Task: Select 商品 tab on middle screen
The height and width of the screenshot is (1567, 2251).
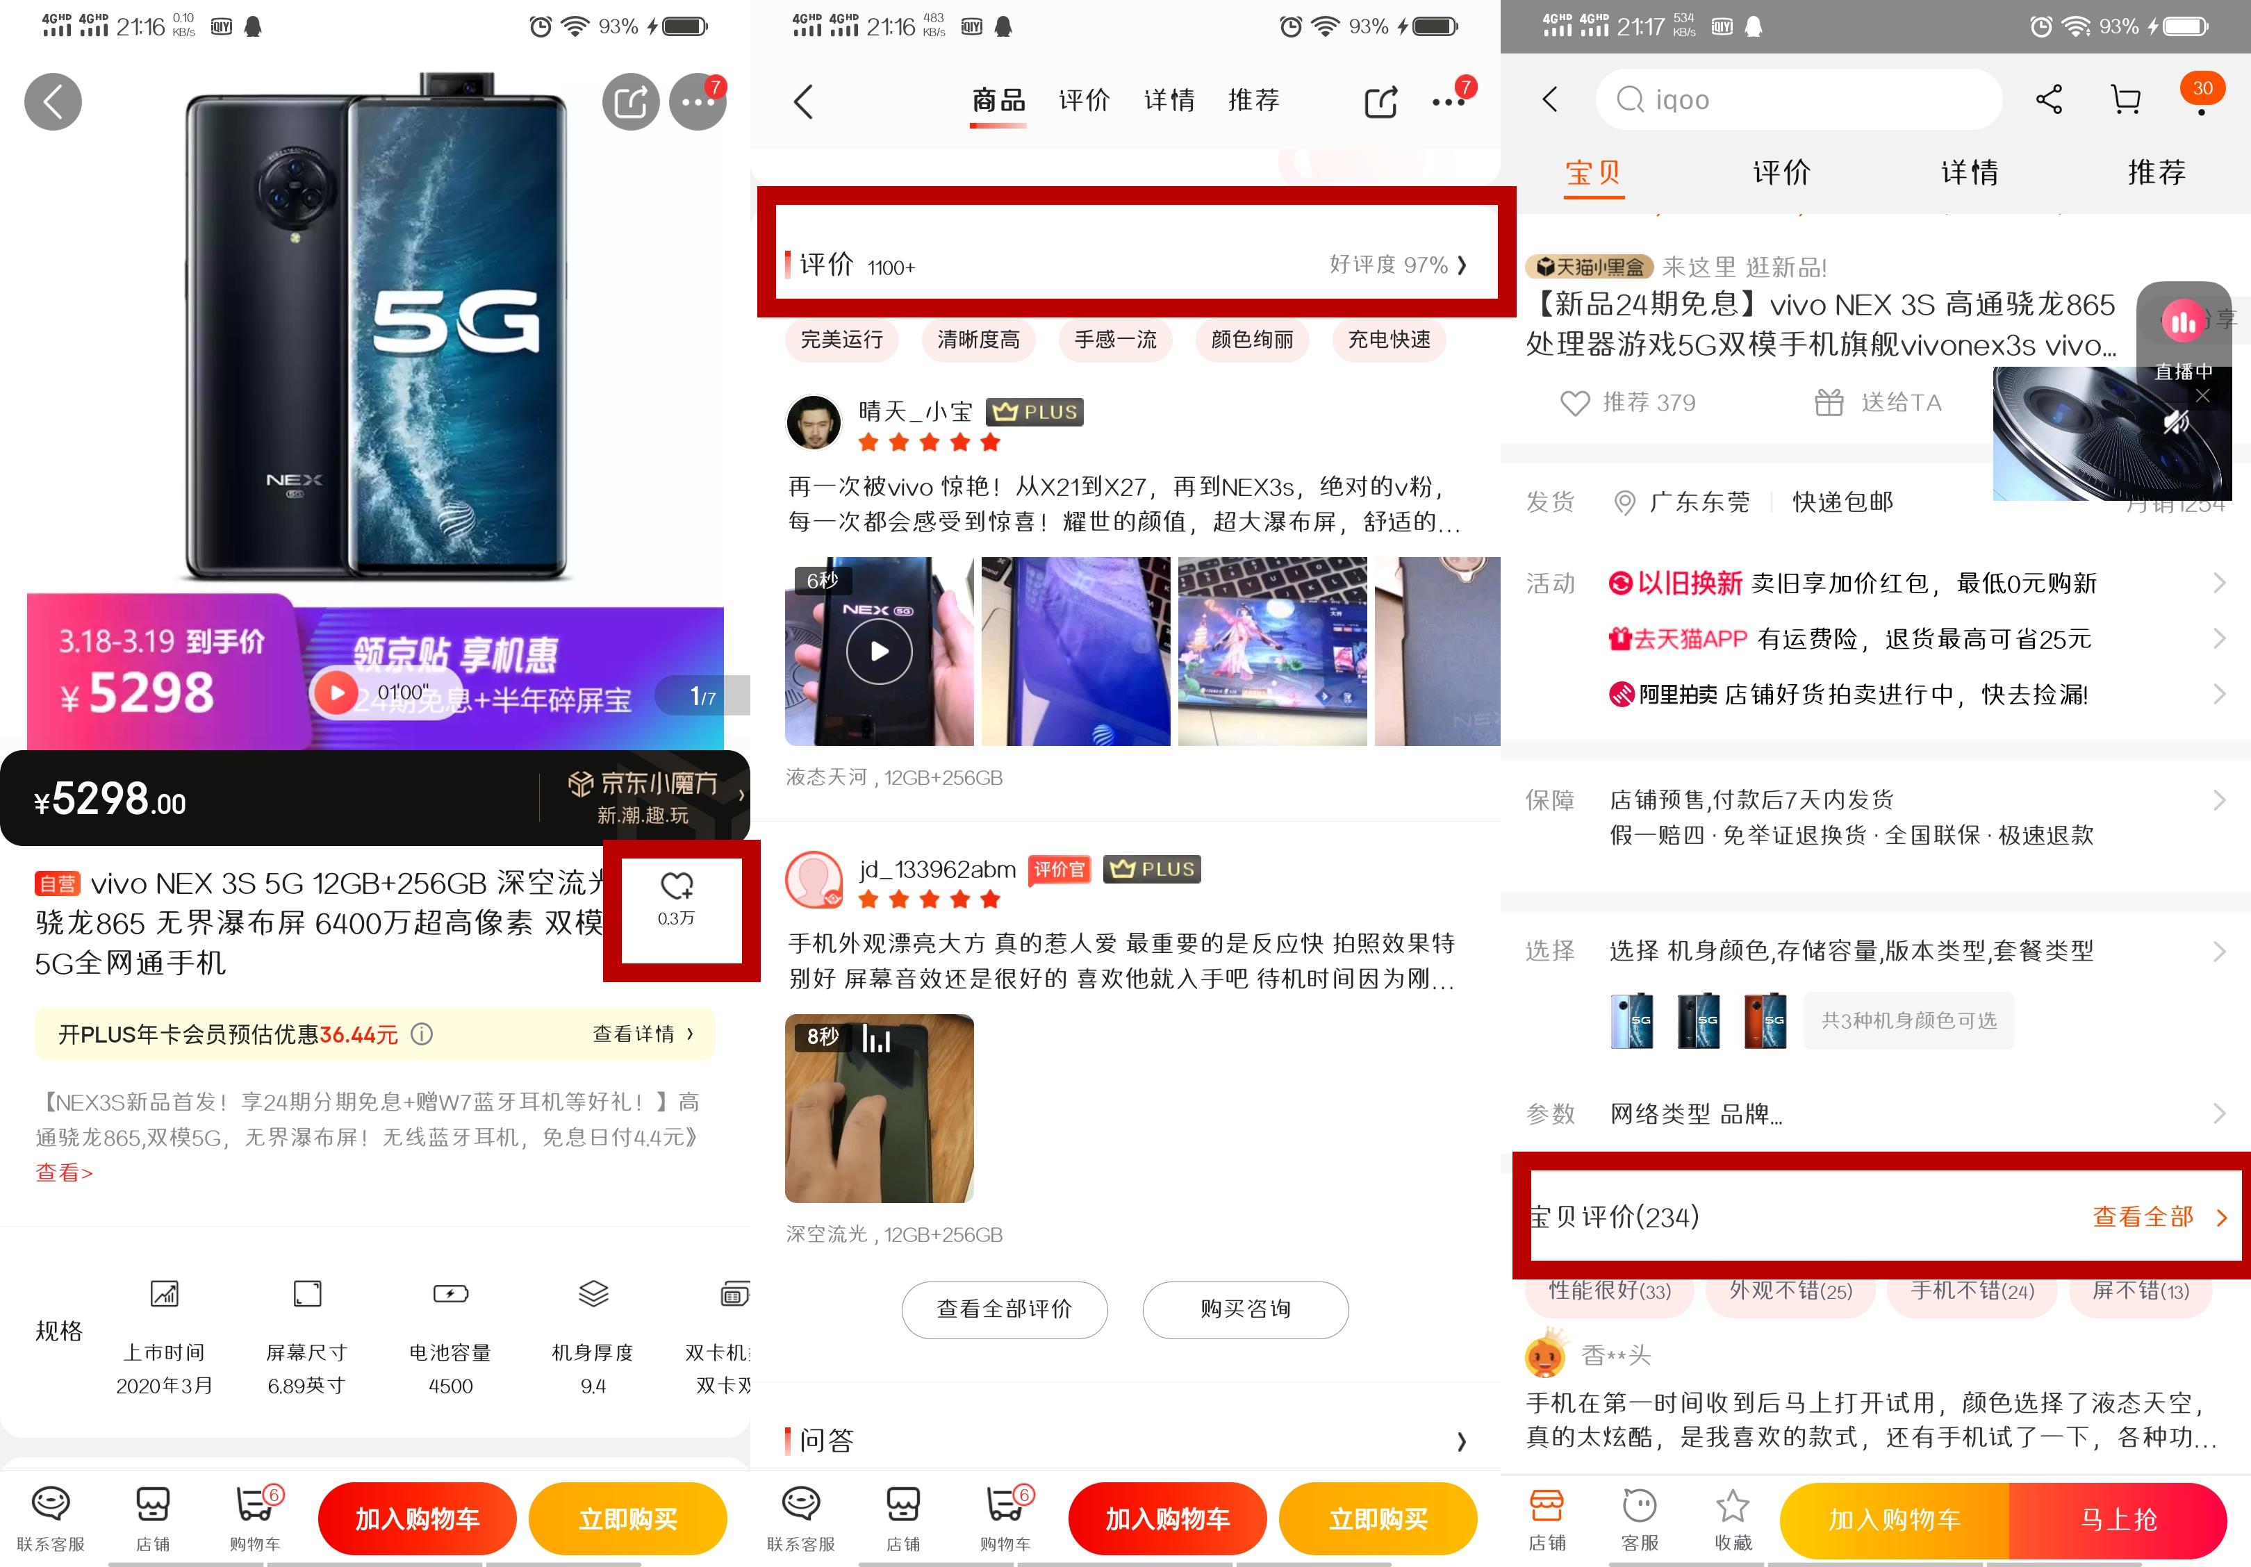Action: (x=998, y=100)
